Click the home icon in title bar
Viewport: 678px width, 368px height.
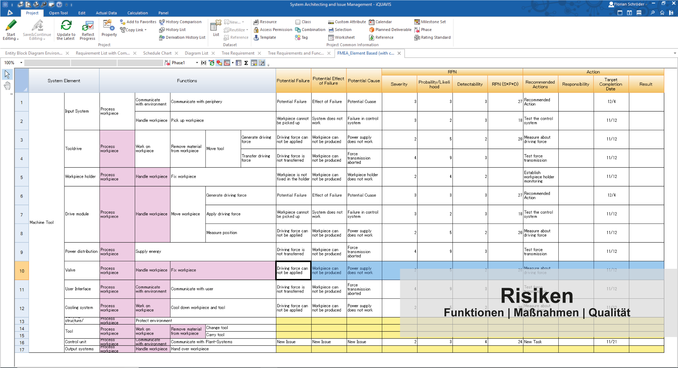pyautogui.click(x=662, y=13)
